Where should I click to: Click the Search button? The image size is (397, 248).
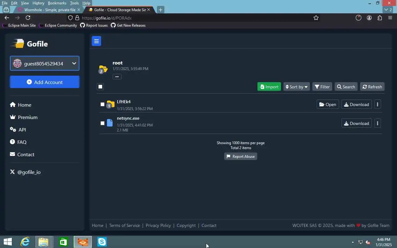(x=346, y=87)
